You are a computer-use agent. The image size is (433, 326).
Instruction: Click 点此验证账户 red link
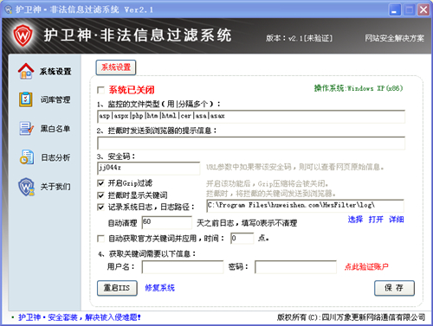366,267
